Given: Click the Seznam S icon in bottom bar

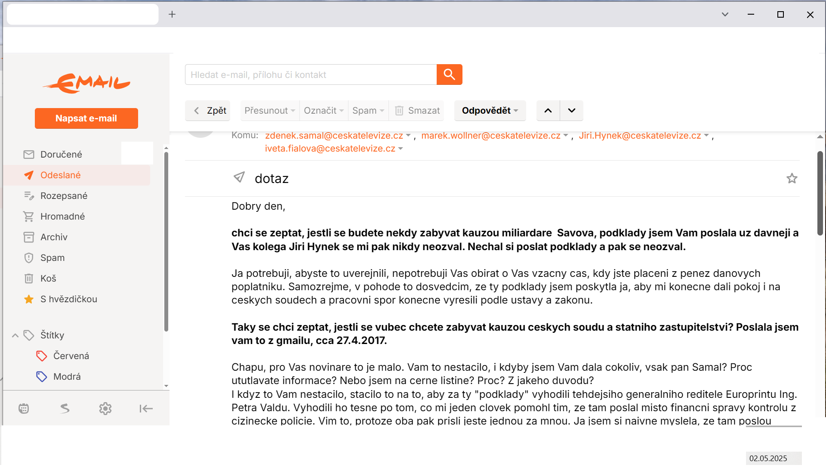Looking at the screenshot, I should click(65, 408).
